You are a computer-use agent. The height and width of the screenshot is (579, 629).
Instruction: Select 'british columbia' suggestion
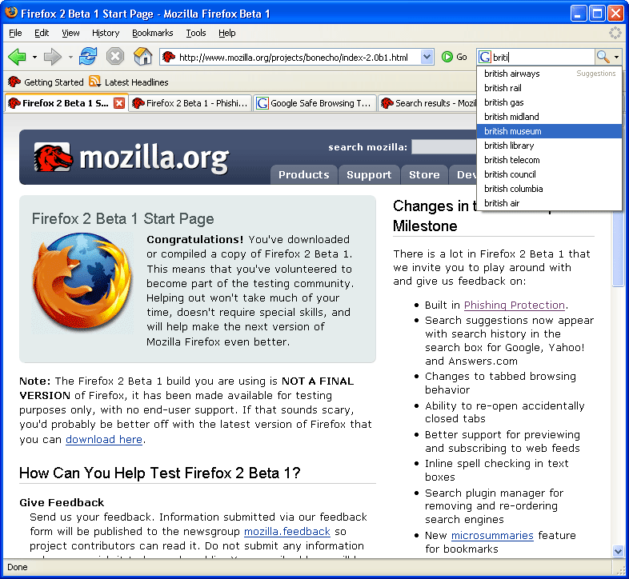pos(549,189)
